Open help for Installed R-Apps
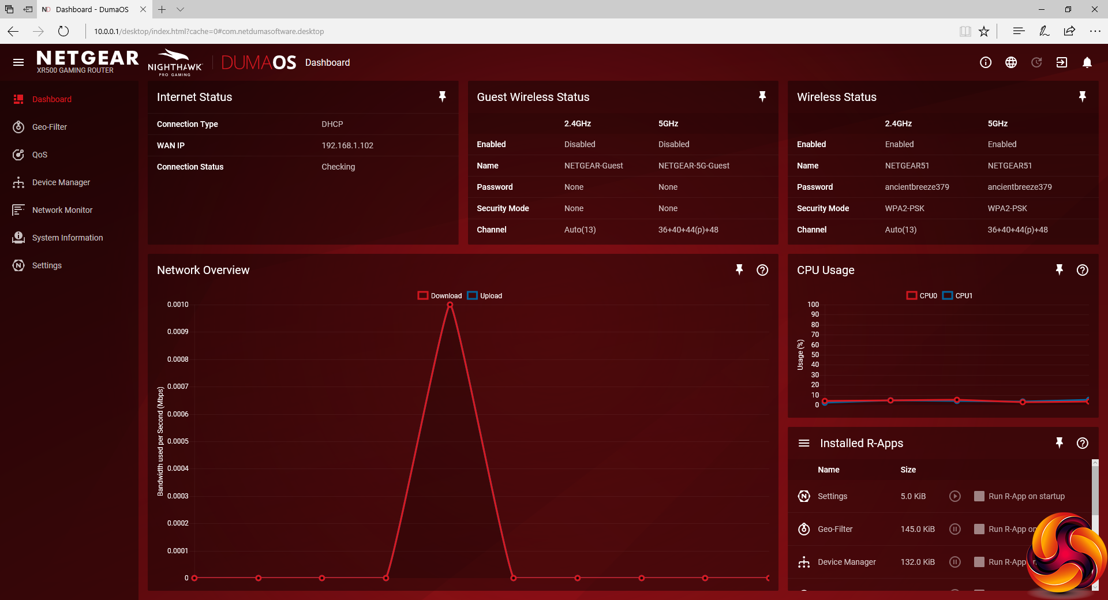 (x=1083, y=443)
